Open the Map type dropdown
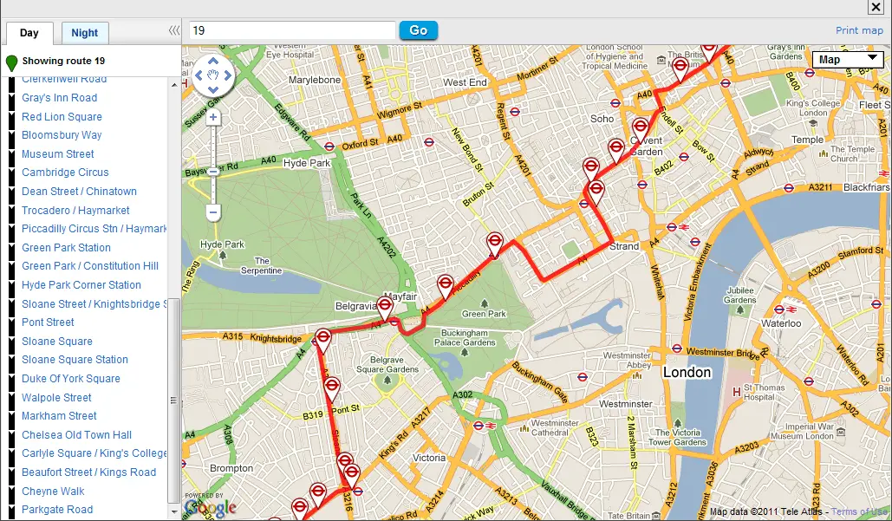Viewport: 892px width, 521px height. (x=848, y=59)
